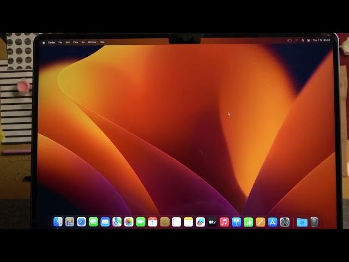Launch the Music app
Screen dimensions: 349x262
click(224, 222)
